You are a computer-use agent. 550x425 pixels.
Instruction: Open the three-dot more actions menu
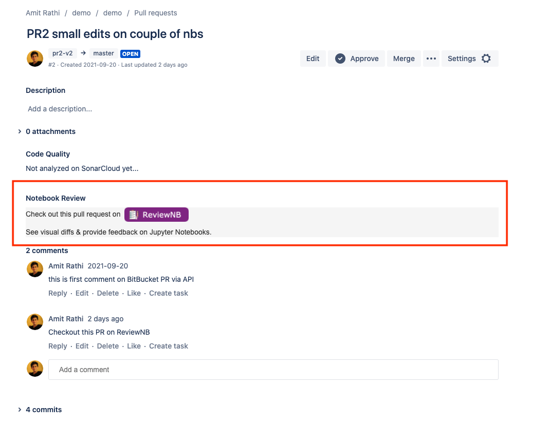coord(431,59)
